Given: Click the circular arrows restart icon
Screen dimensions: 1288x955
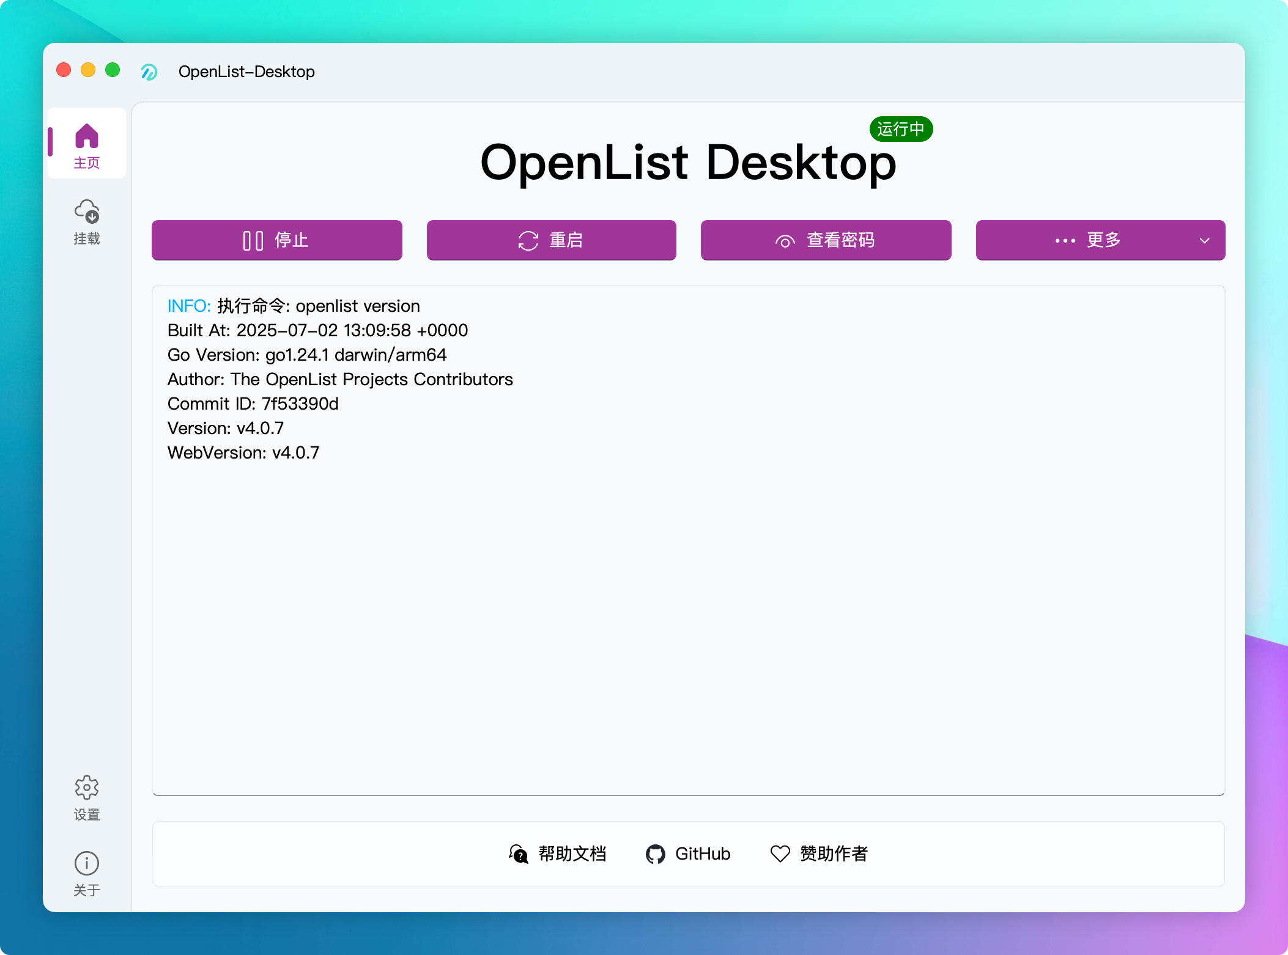Looking at the screenshot, I should (x=528, y=241).
